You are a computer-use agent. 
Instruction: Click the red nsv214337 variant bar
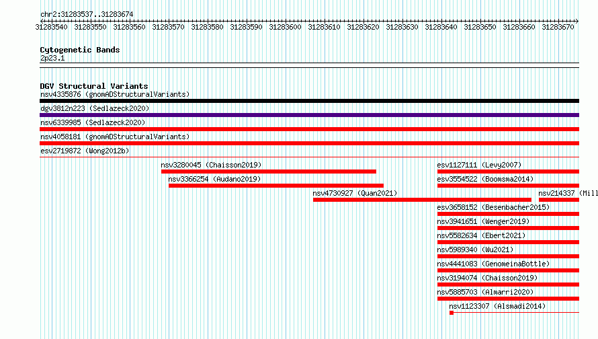(559, 200)
